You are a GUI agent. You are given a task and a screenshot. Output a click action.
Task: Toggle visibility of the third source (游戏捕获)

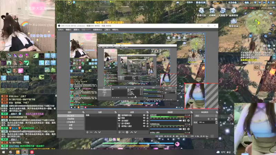(144, 121)
